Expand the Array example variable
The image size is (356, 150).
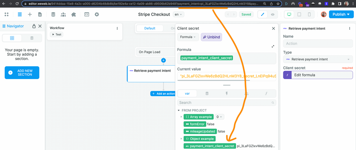pyautogui.click(x=181, y=117)
